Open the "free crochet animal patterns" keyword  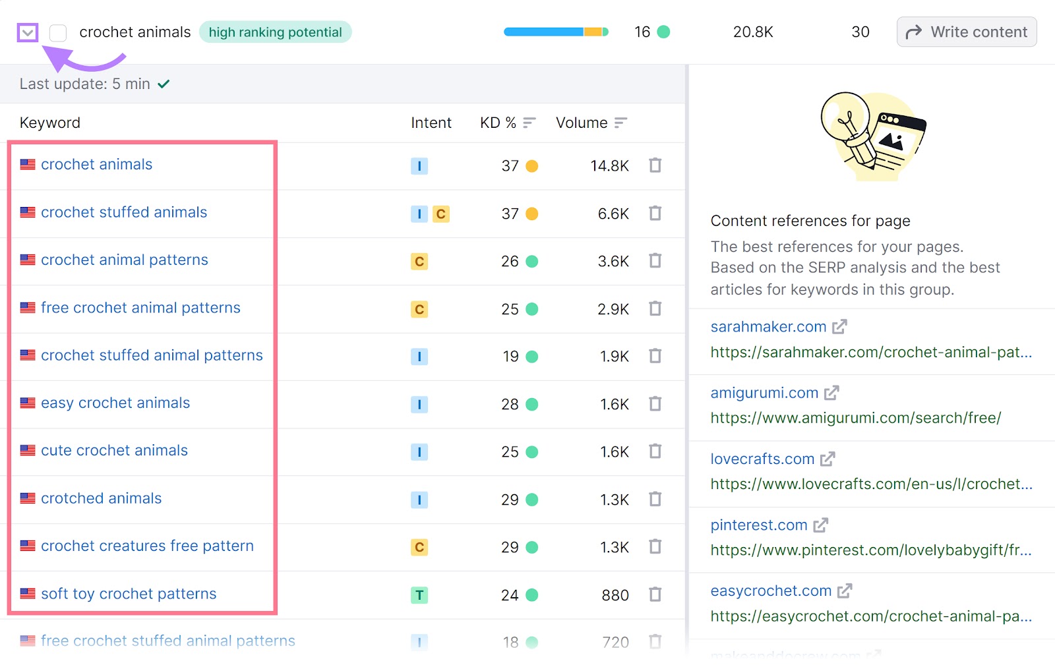coord(140,307)
